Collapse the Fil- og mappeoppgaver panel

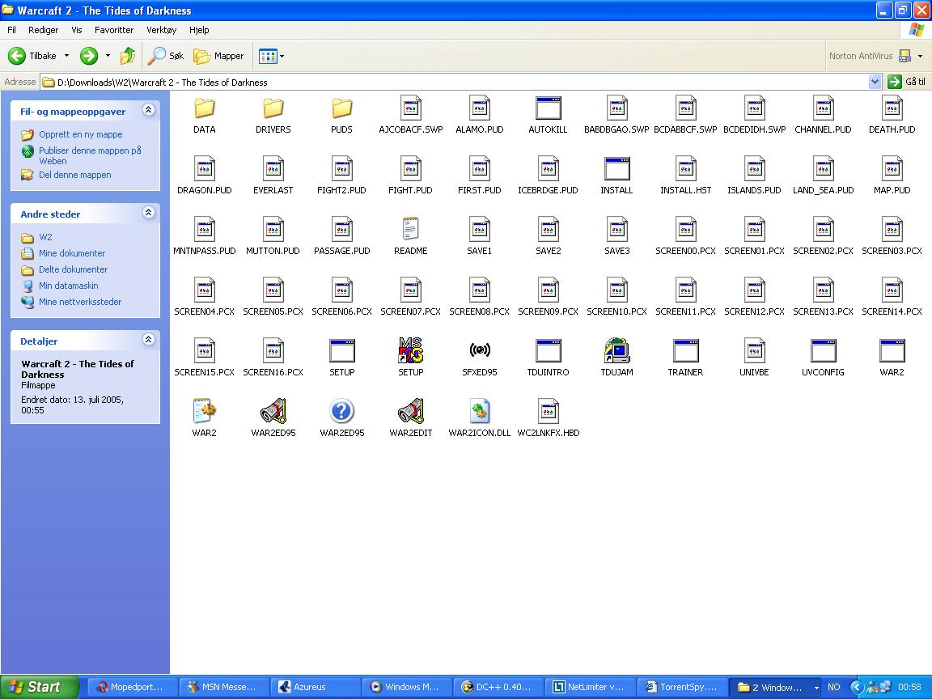(x=148, y=111)
